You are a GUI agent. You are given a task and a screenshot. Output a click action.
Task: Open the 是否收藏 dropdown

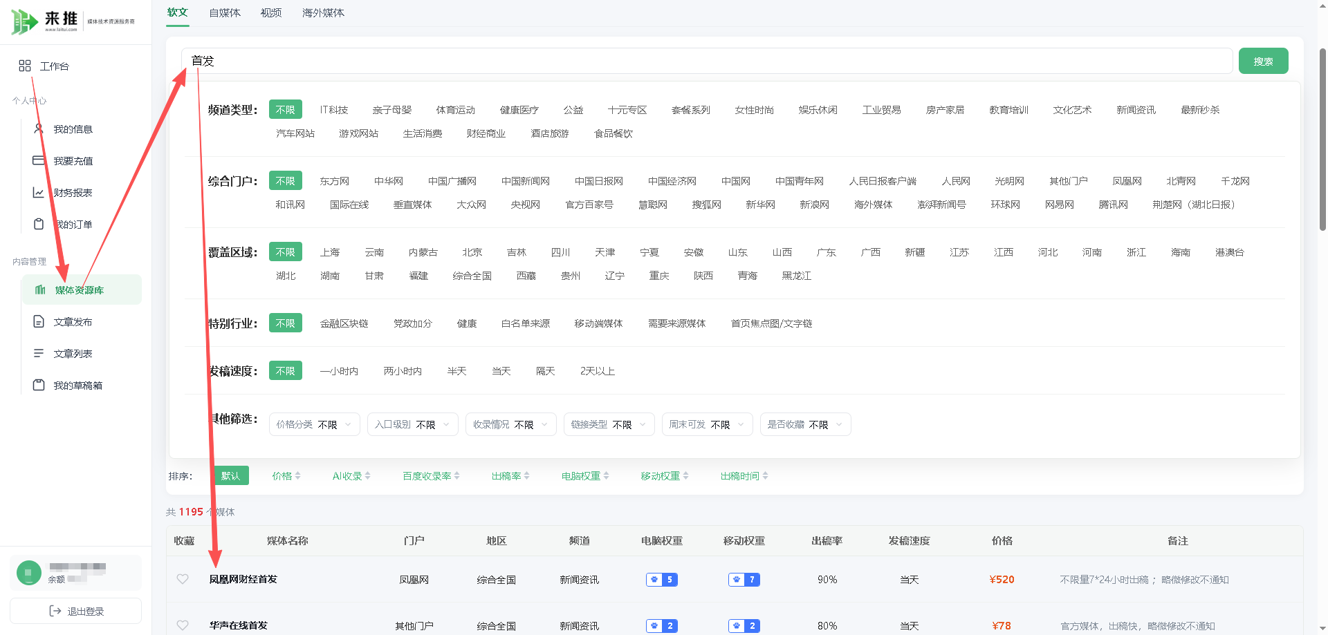tap(806, 424)
